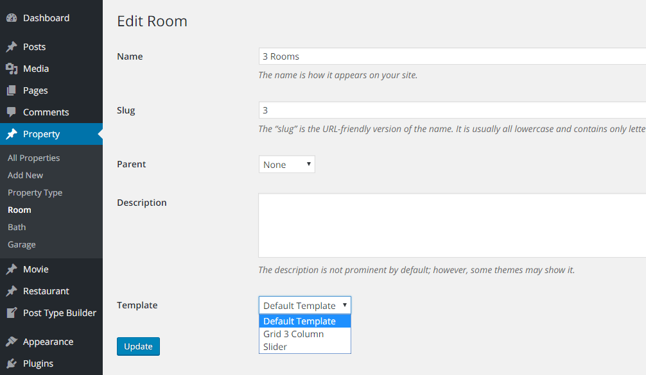Collapse the Template dropdown showing Default Template

[x=304, y=306]
